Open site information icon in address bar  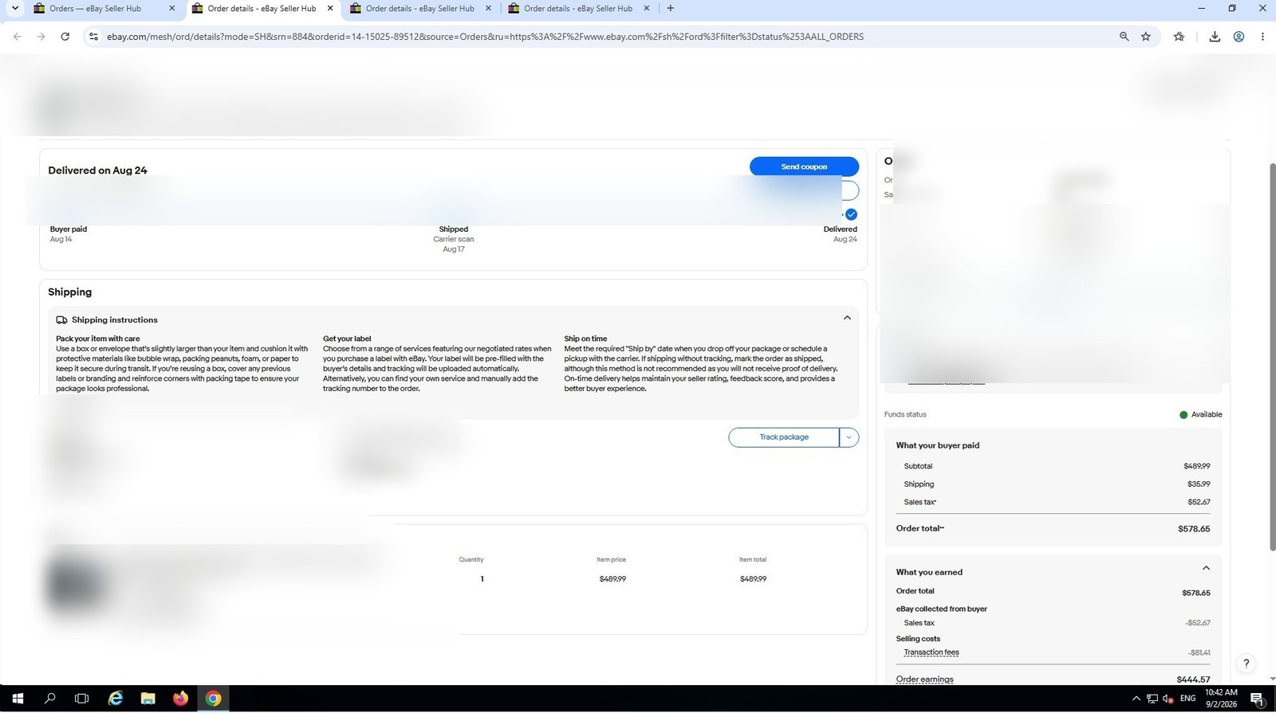93,37
